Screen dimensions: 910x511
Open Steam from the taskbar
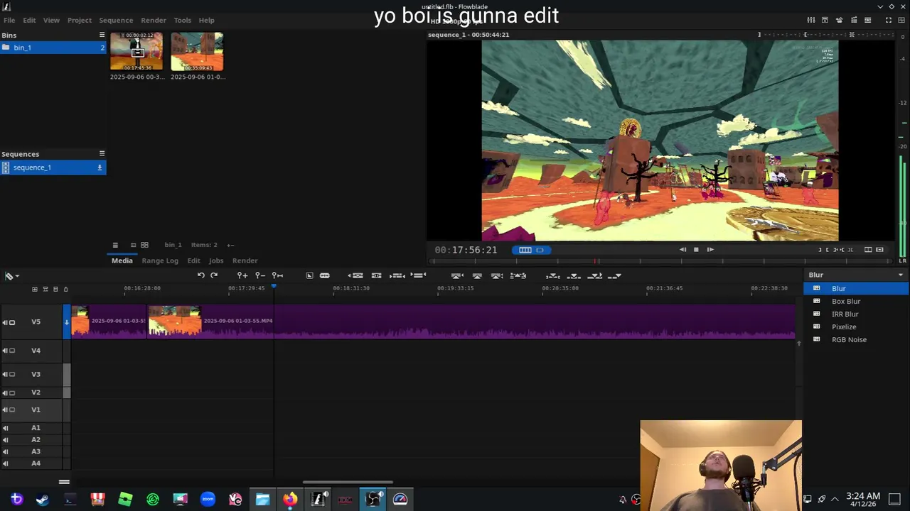click(x=43, y=499)
